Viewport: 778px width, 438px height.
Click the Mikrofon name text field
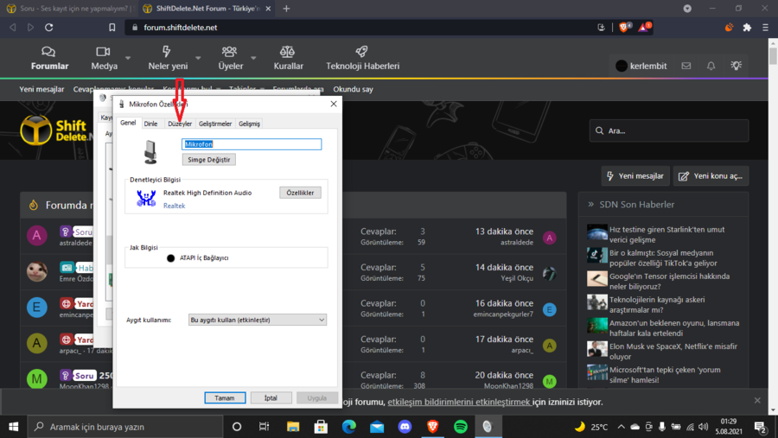click(251, 144)
